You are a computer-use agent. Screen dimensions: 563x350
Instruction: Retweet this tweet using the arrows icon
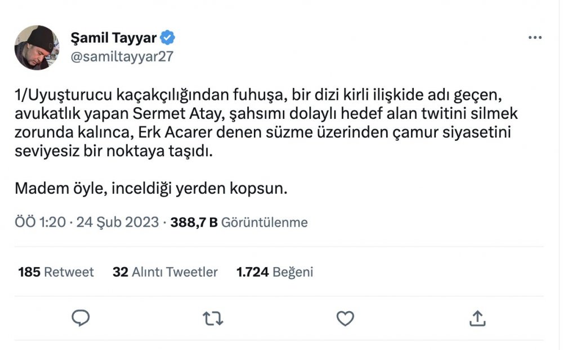pos(212,319)
